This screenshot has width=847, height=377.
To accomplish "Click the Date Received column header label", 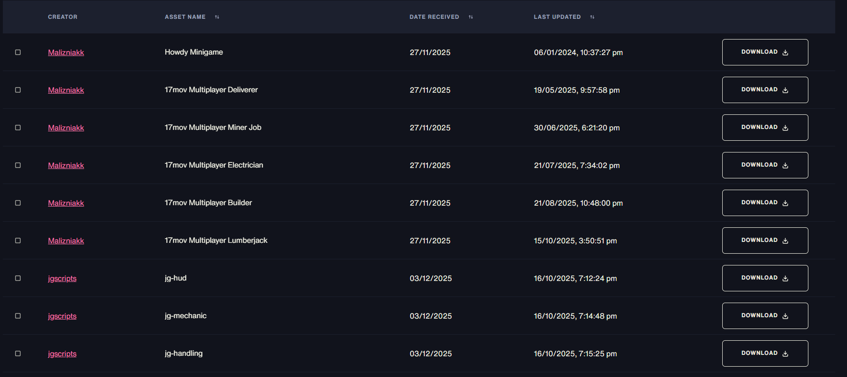I will click(x=434, y=17).
